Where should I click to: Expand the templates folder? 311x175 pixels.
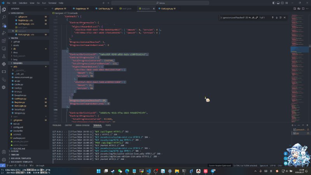pos(17,63)
